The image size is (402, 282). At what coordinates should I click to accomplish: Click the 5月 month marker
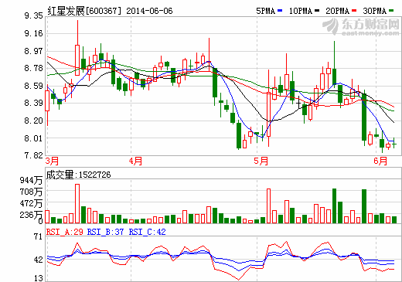[261, 161]
